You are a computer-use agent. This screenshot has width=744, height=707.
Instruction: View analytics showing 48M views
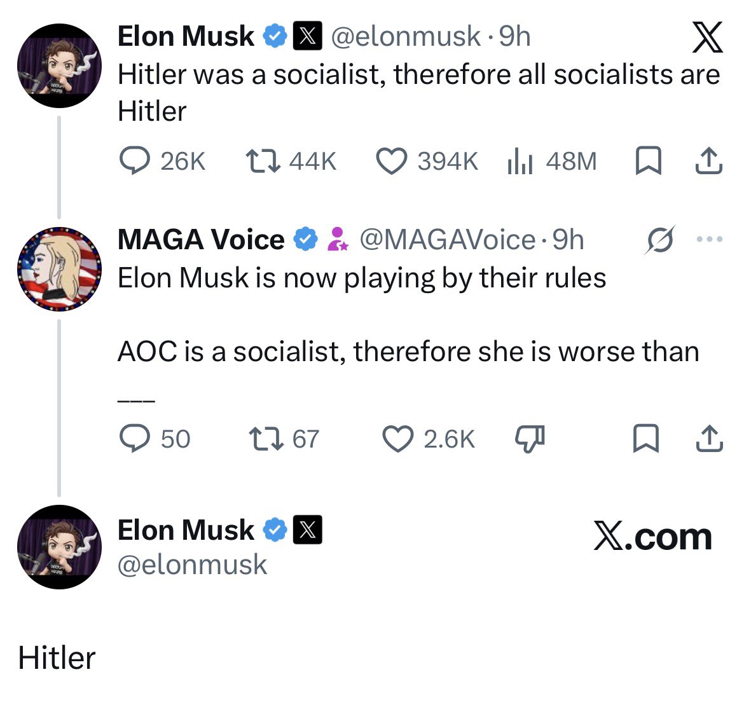[x=520, y=161]
